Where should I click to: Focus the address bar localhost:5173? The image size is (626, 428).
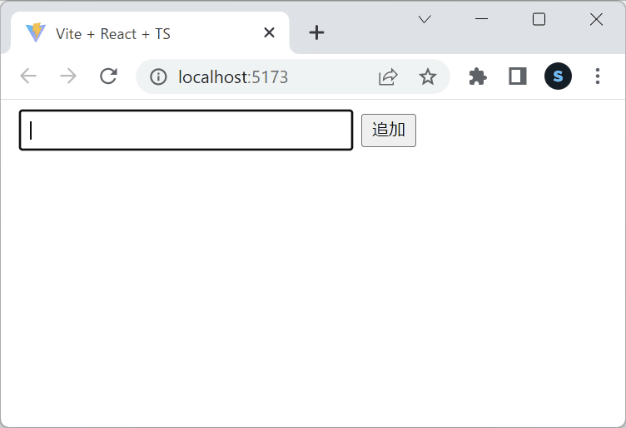293,76
